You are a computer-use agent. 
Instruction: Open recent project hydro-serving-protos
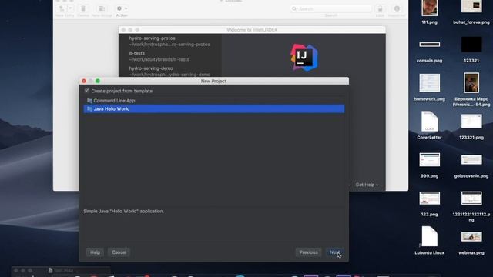click(169, 41)
